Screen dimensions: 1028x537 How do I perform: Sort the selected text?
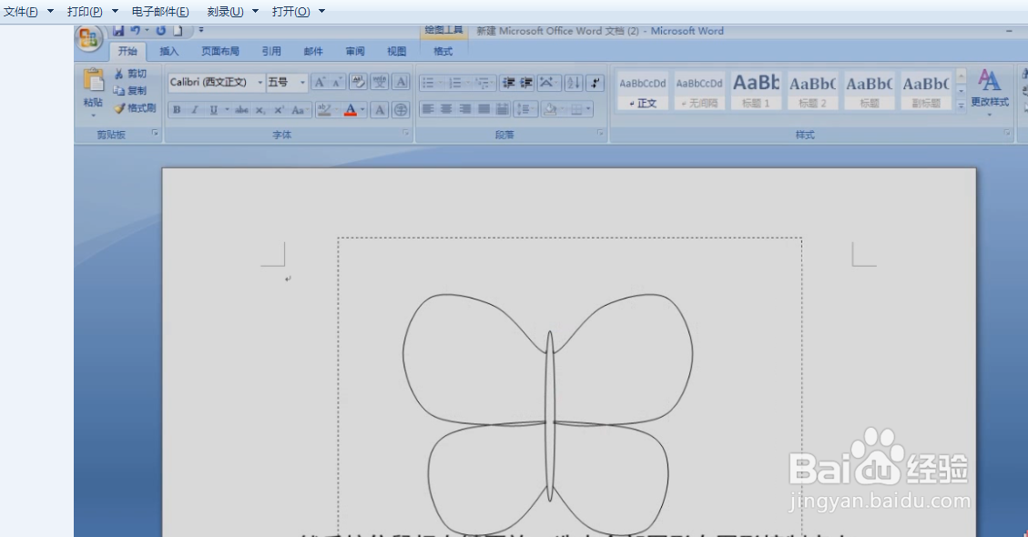tap(574, 83)
